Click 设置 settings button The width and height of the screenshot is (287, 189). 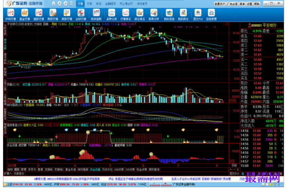pyautogui.click(x=250, y=4)
